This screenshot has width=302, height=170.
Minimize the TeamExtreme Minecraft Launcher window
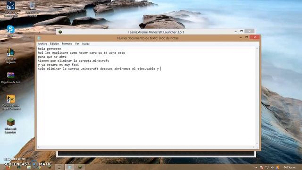pos(235,32)
